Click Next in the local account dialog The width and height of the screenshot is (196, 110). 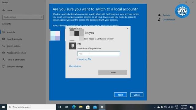click(x=120, y=95)
